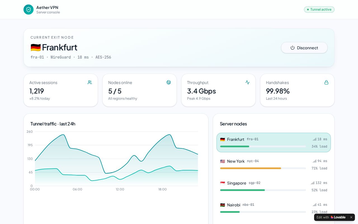Click the Kenyan flag in the Nairobi row
358x224 pixels.
(222, 205)
